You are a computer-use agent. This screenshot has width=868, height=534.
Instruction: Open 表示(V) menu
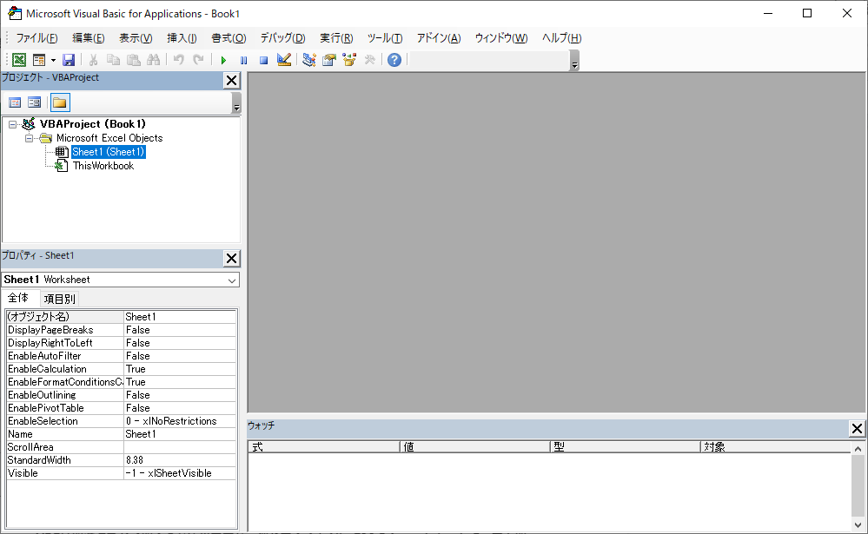[x=136, y=38]
